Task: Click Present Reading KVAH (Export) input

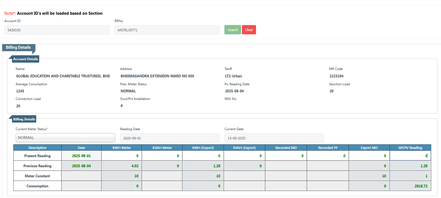Action: coord(244,156)
